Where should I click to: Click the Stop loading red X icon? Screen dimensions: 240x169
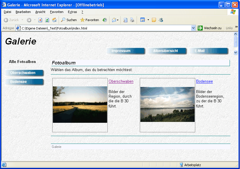coord(40,20)
